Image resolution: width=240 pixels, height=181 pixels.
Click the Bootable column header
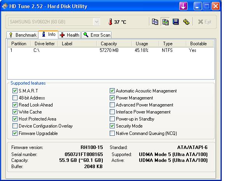[200, 44]
